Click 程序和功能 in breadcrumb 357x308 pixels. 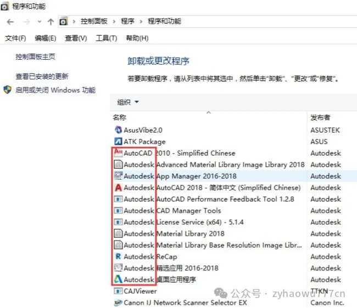[164, 21]
